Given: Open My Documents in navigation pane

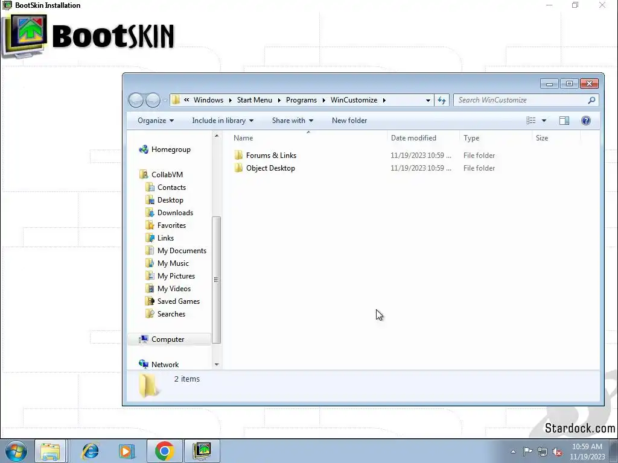Looking at the screenshot, I should (182, 251).
